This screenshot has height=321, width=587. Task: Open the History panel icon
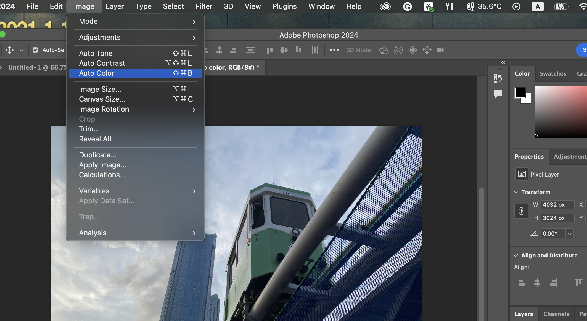click(x=498, y=79)
